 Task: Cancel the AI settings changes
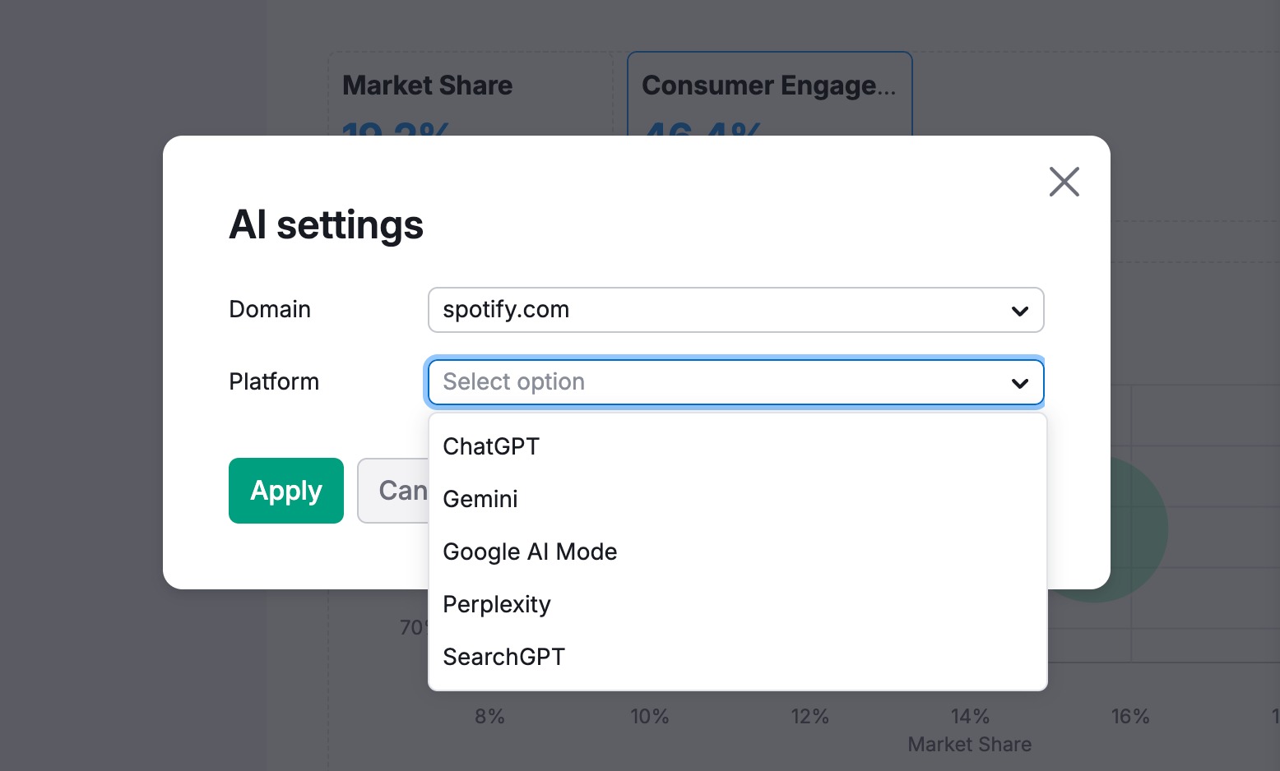tap(403, 491)
